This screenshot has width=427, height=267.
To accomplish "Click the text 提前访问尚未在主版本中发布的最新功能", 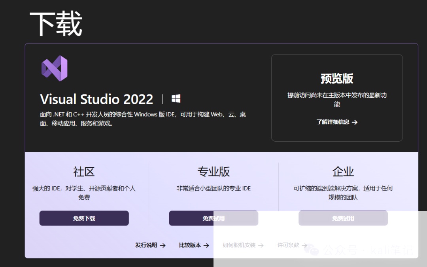I will click(337, 100).
